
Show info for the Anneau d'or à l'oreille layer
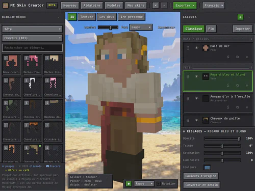(x=228, y=107)
